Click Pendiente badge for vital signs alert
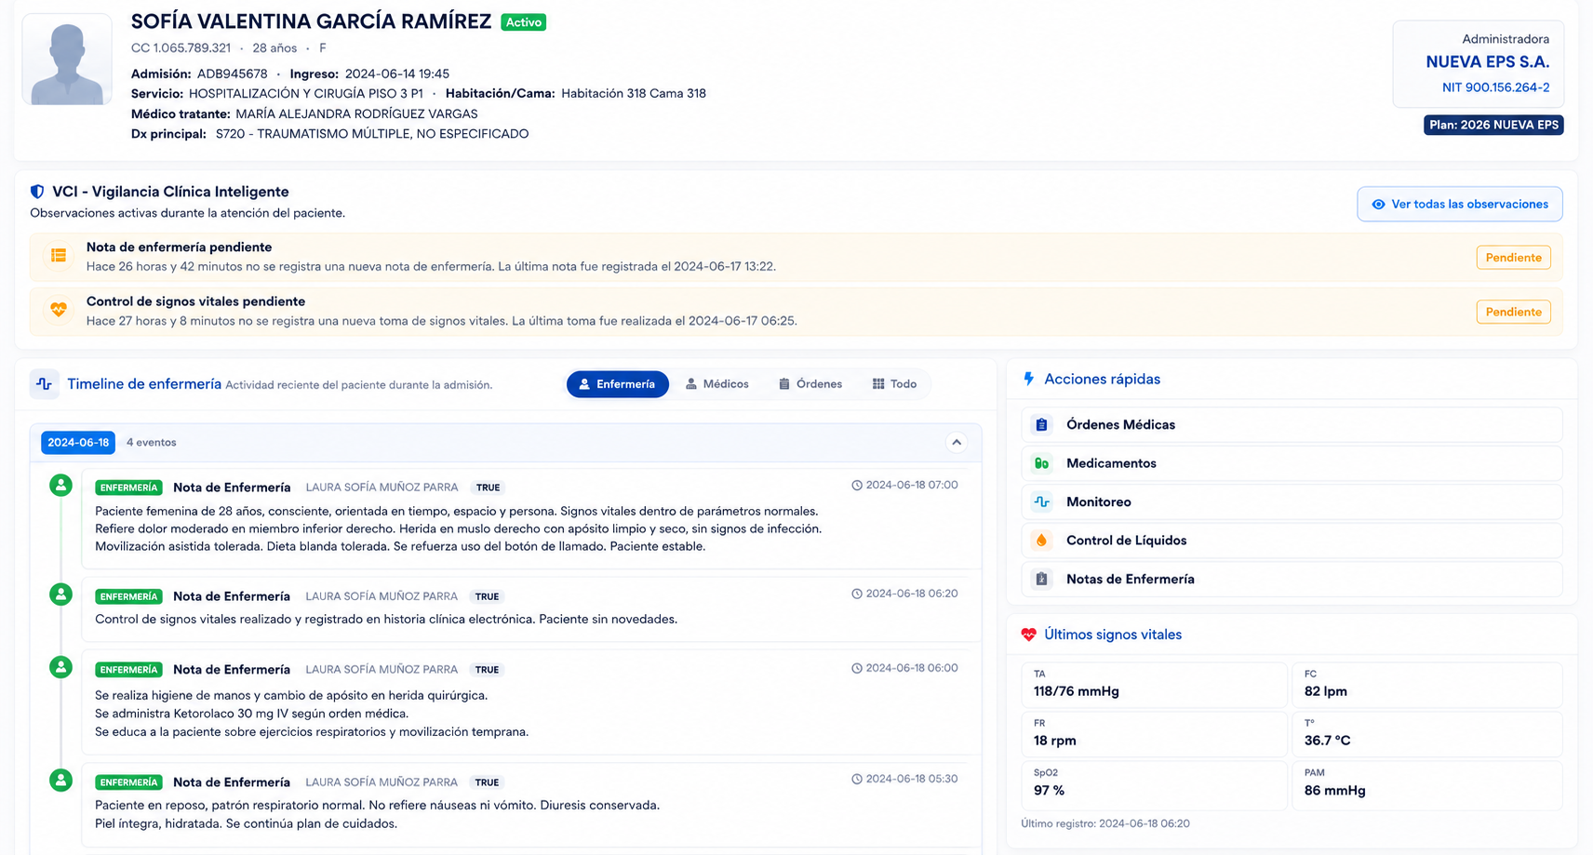 pyautogui.click(x=1513, y=312)
